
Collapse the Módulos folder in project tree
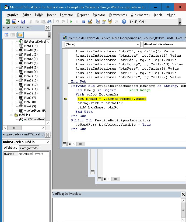tap(11, 115)
